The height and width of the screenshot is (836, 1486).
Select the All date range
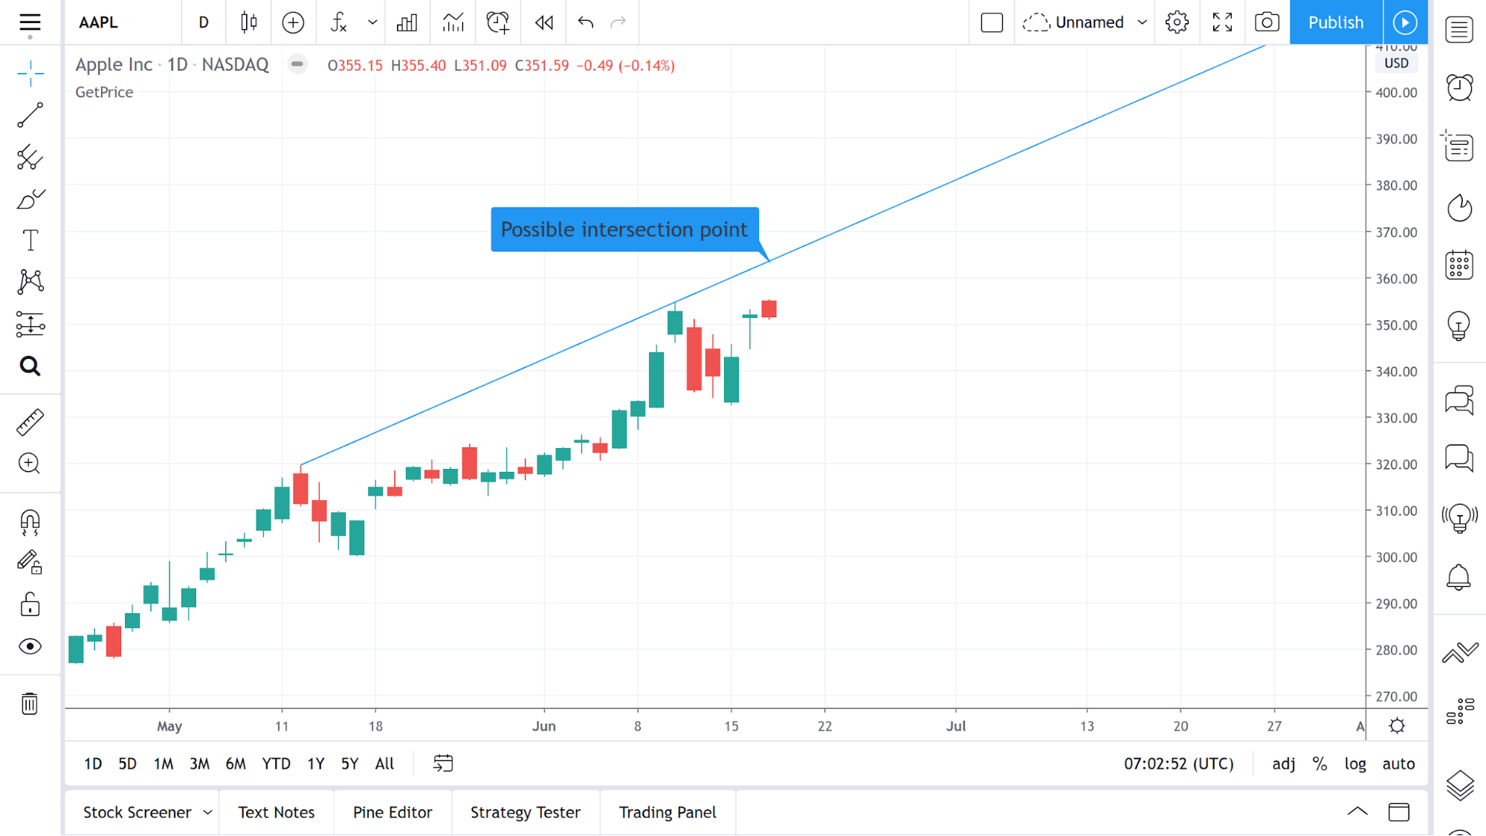tap(384, 764)
